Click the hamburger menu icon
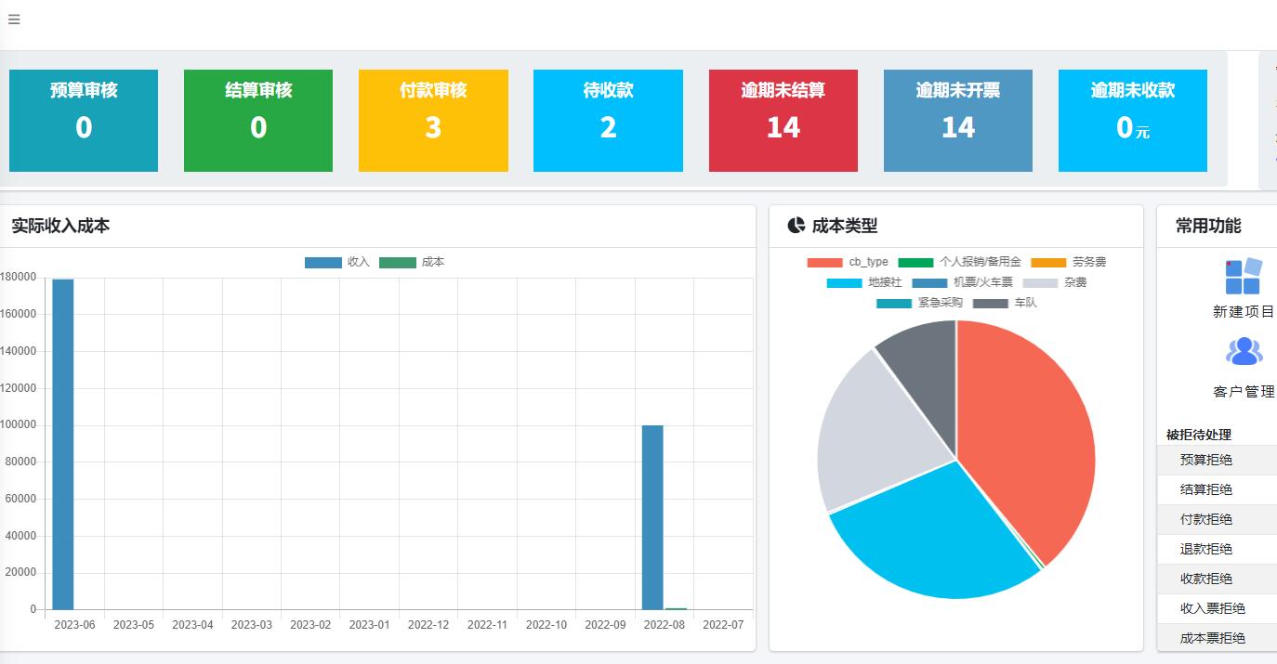Image resolution: width=1277 pixels, height=664 pixels. tap(14, 20)
